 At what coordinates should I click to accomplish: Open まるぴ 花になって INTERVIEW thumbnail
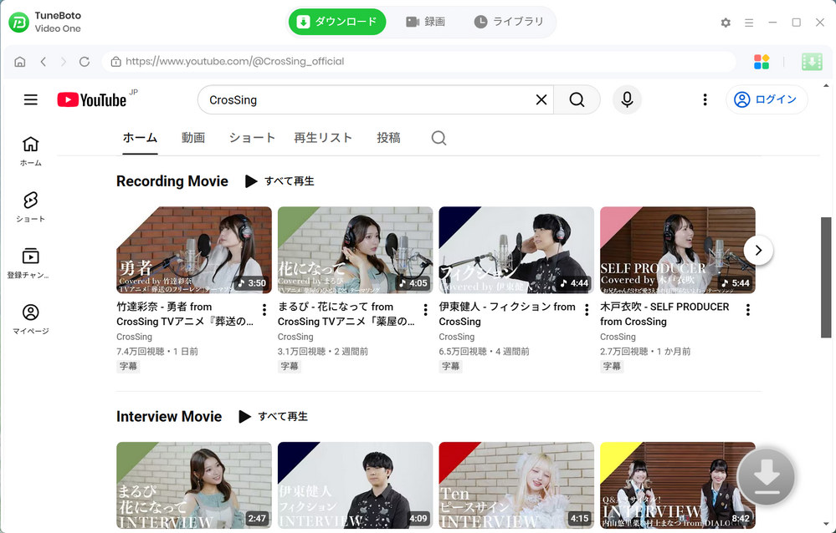pos(194,485)
